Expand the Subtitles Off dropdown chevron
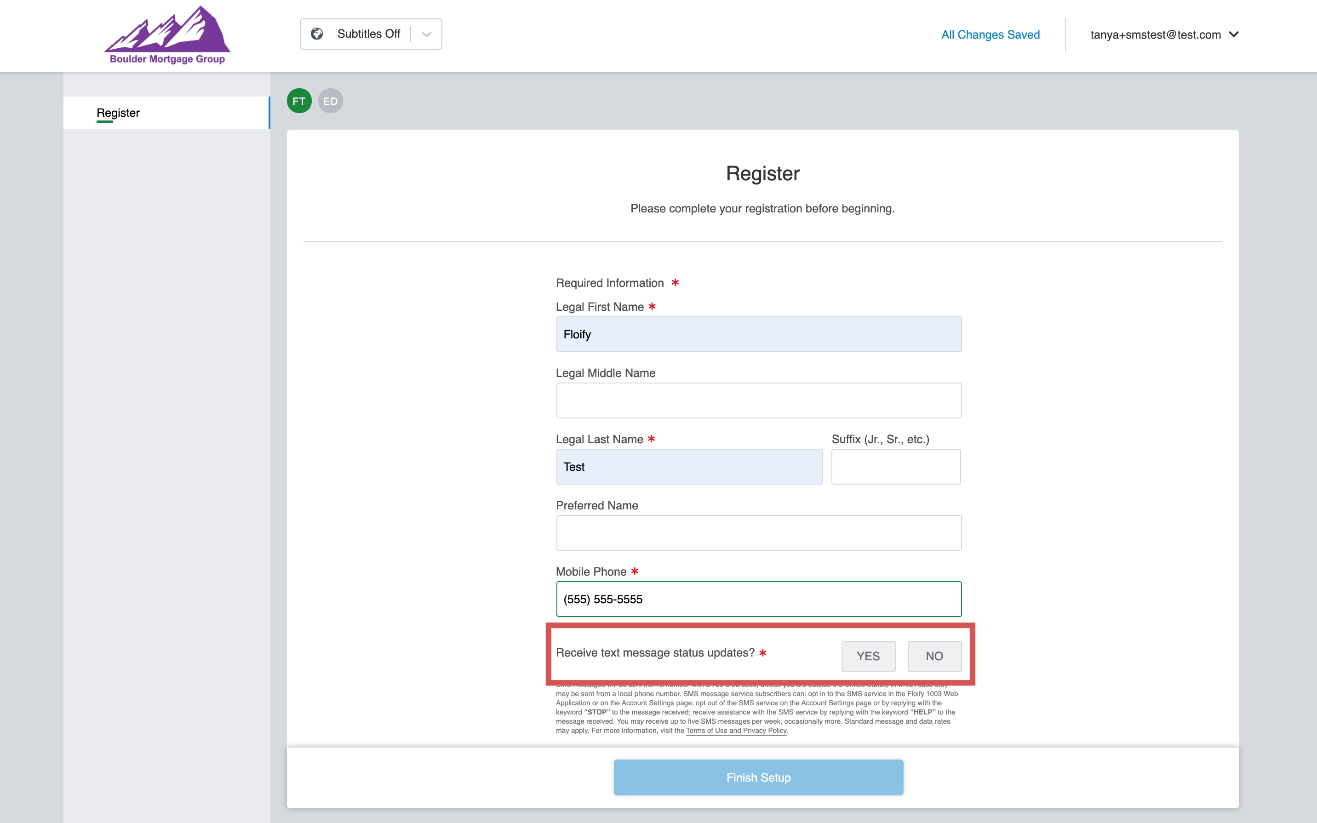The image size is (1317, 823). tap(427, 34)
